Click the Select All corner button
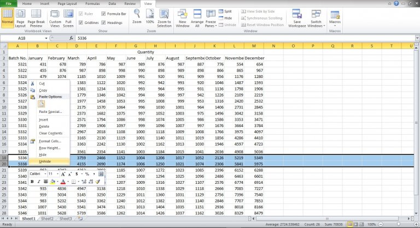420x228 pixels. 4,46
